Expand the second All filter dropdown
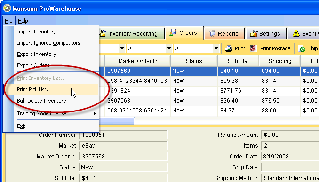The height and width of the screenshot is (182, 319). tap(216, 48)
